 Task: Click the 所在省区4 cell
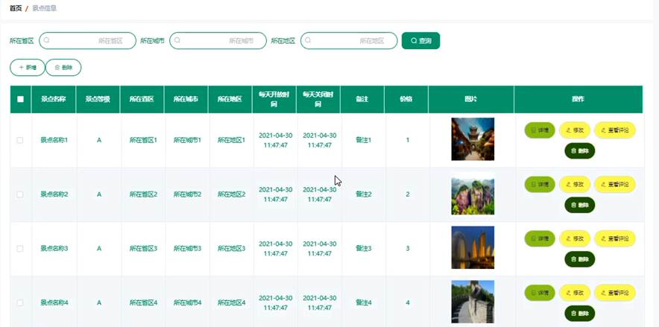(143, 302)
